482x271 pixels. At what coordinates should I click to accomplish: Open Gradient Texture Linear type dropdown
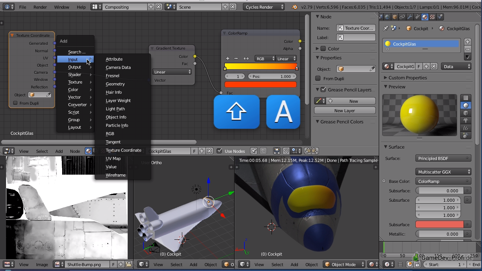pyautogui.click(x=172, y=72)
